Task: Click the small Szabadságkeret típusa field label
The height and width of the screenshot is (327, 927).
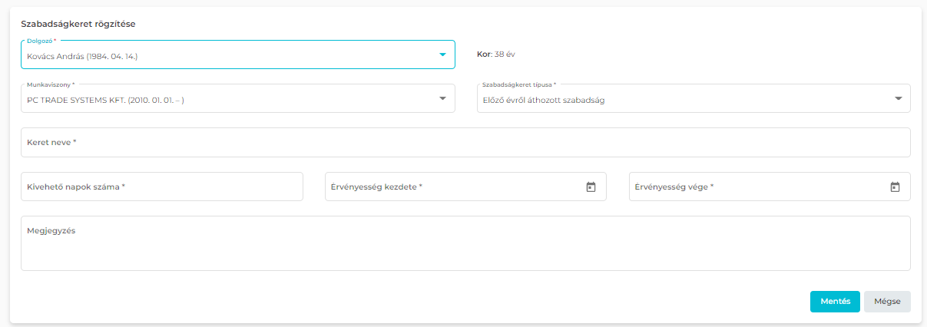Action: (518, 84)
